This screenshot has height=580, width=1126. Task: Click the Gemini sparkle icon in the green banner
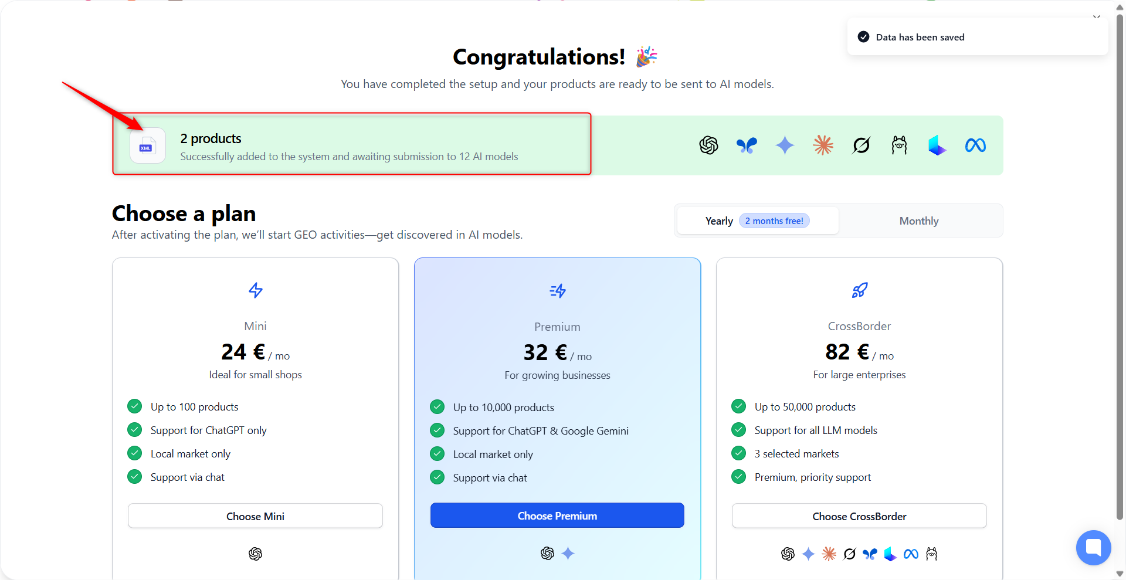click(785, 145)
